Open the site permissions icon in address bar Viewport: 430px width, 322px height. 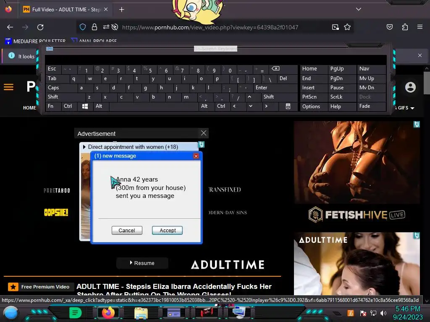point(106,27)
